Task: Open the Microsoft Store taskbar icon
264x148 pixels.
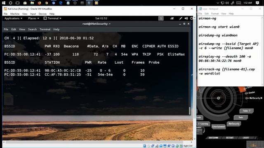Action: click(25, 3)
